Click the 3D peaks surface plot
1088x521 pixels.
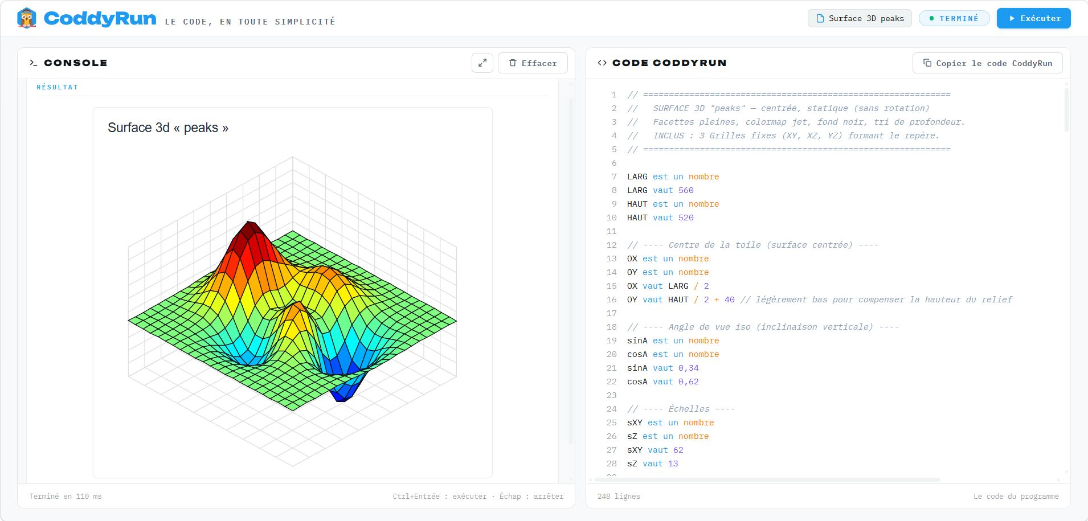[x=292, y=311]
